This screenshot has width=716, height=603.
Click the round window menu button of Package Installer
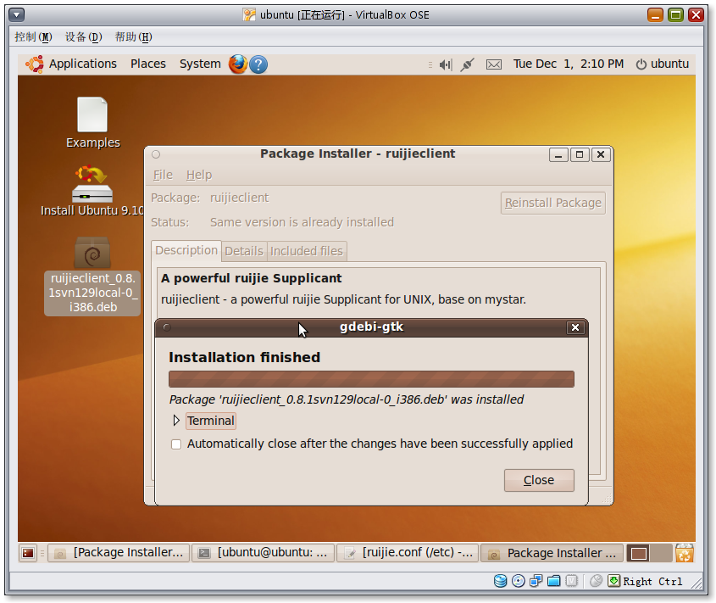(156, 154)
